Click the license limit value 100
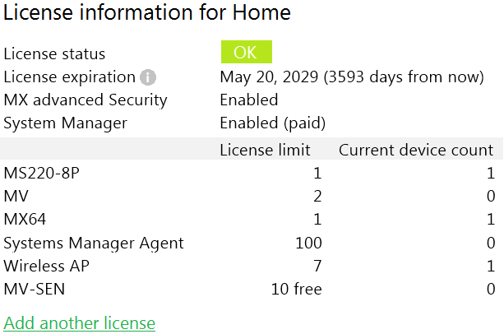Viewport: 504px width, 334px height. 308,243
